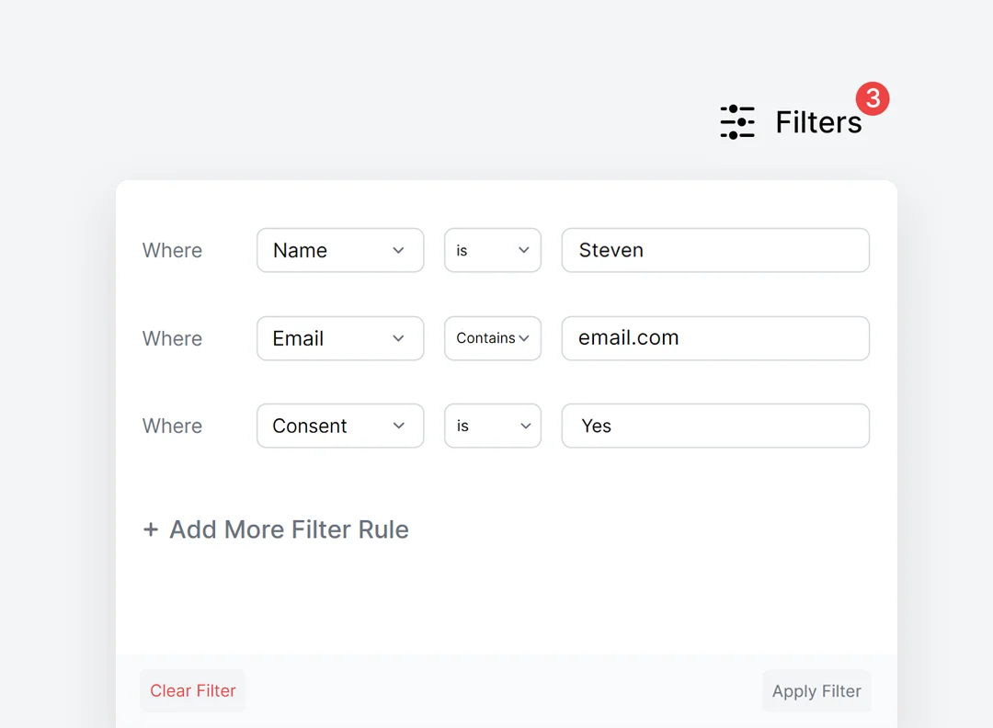This screenshot has width=993, height=728.
Task: Open the Name field dropdown
Action: tap(339, 250)
